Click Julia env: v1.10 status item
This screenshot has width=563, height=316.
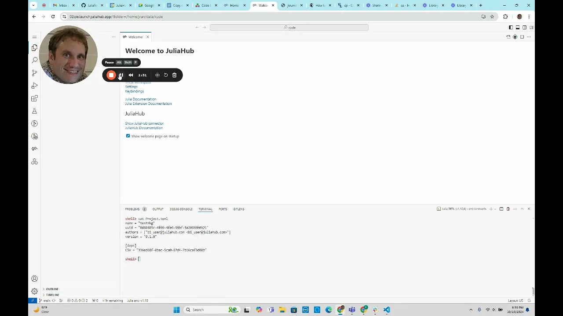[137, 301]
